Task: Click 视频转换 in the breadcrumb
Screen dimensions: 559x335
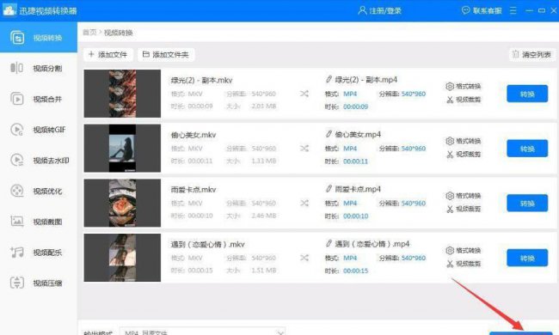Action: click(119, 33)
